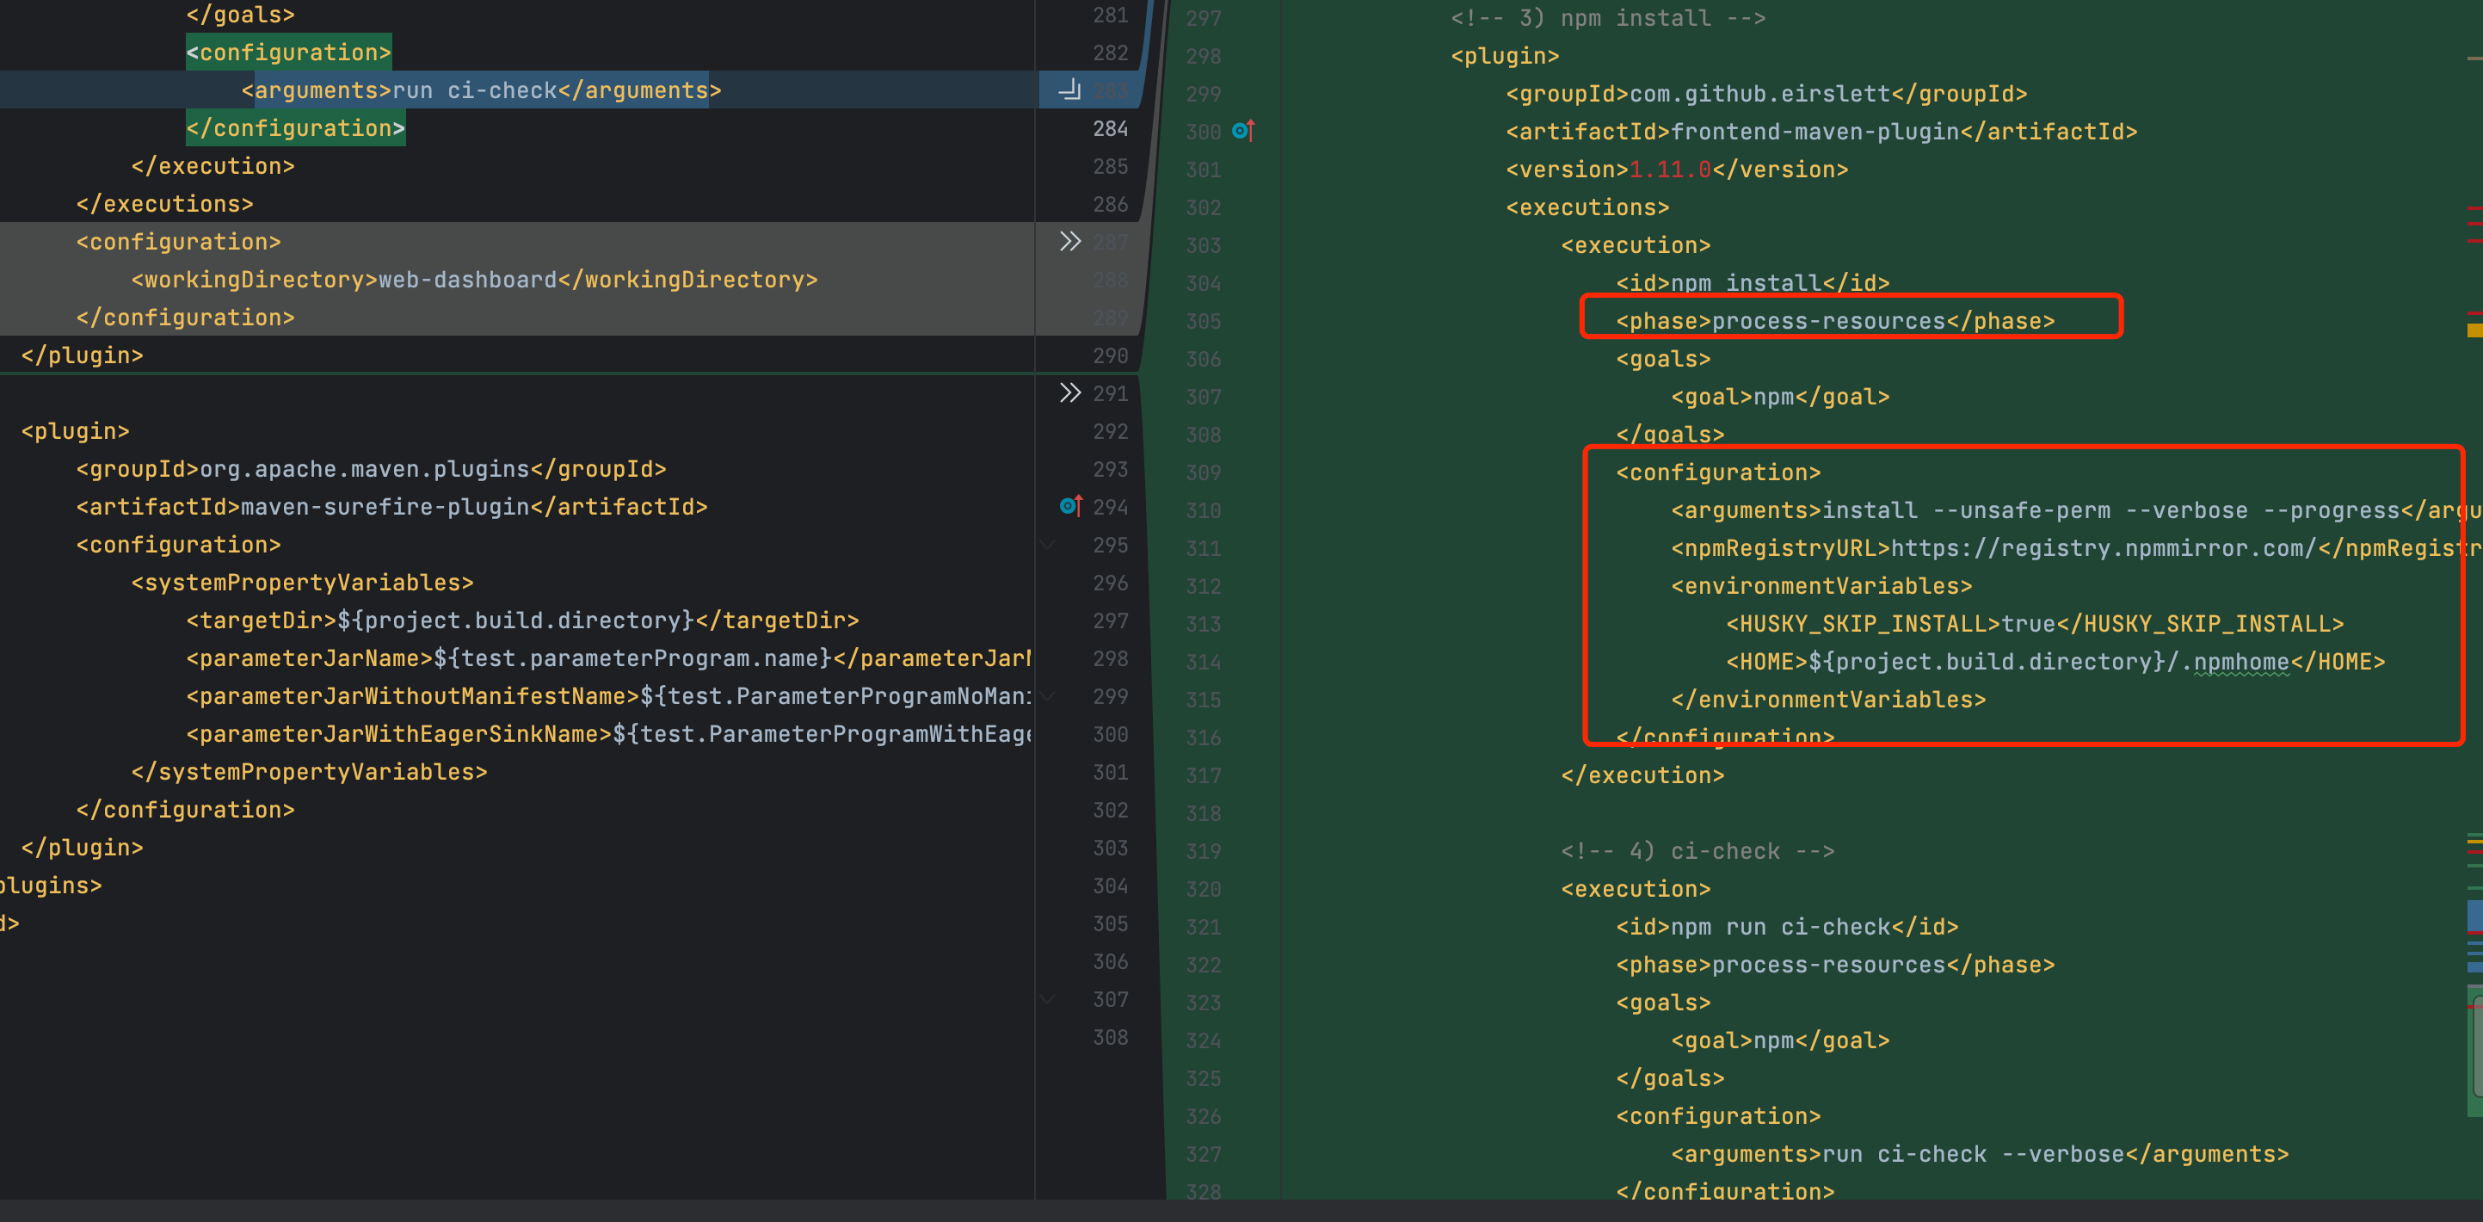The width and height of the screenshot is (2483, 1222).
Task: Click the parameterJarWithEagerSinkName line
Action: coord(608,734)
